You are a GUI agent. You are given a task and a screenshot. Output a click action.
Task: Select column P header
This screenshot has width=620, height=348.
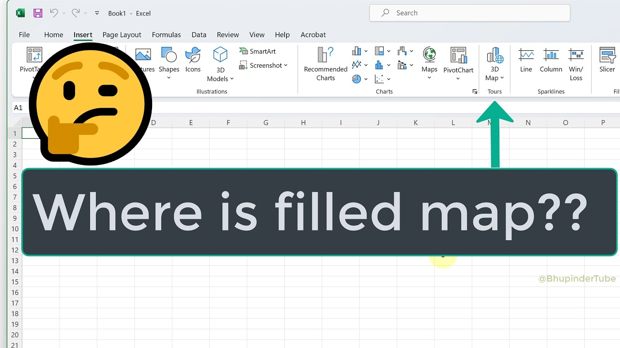tap(603, 123)
